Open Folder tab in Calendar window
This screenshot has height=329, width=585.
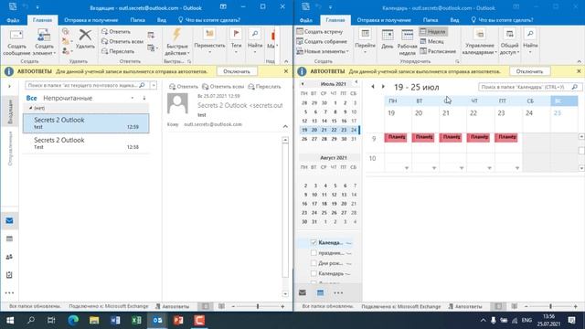coord(431,20)
